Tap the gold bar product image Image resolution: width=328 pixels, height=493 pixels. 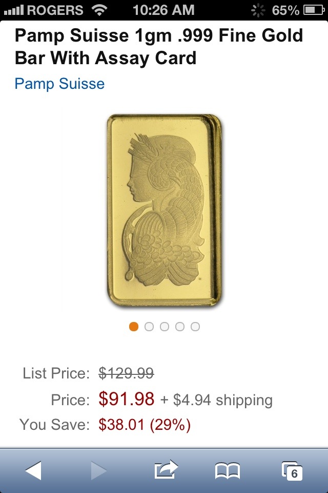tap(165, 210)
